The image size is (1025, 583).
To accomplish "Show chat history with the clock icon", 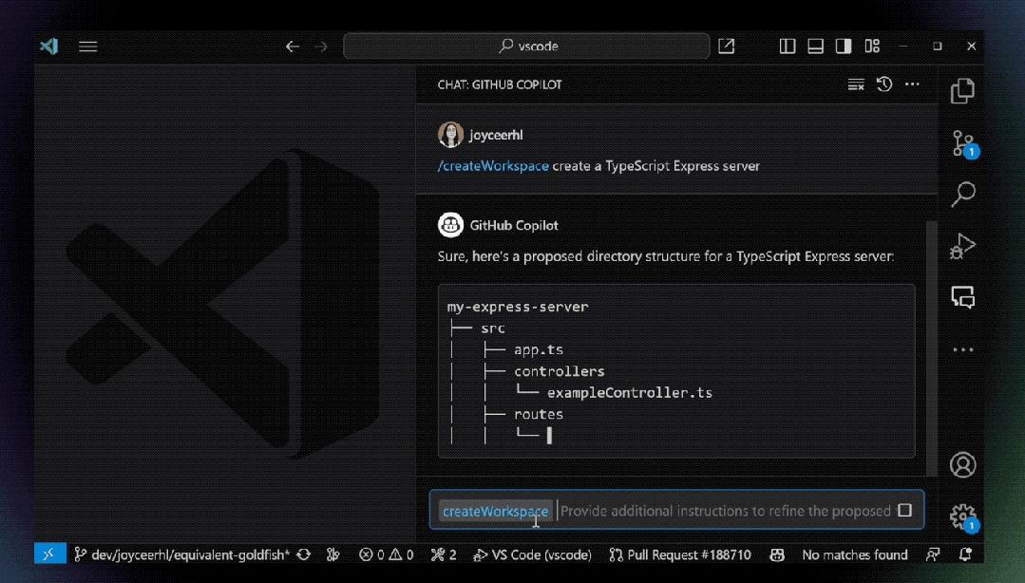I will (x=883, y=84).
